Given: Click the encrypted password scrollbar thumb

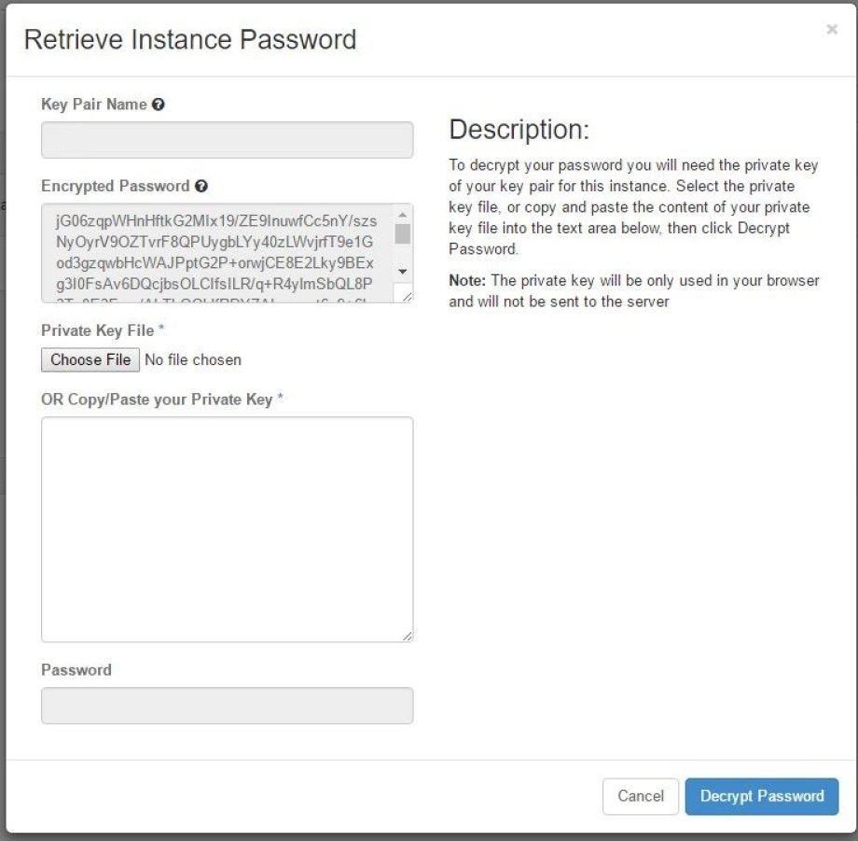Looking at the screenshot, I should point(403,233).
